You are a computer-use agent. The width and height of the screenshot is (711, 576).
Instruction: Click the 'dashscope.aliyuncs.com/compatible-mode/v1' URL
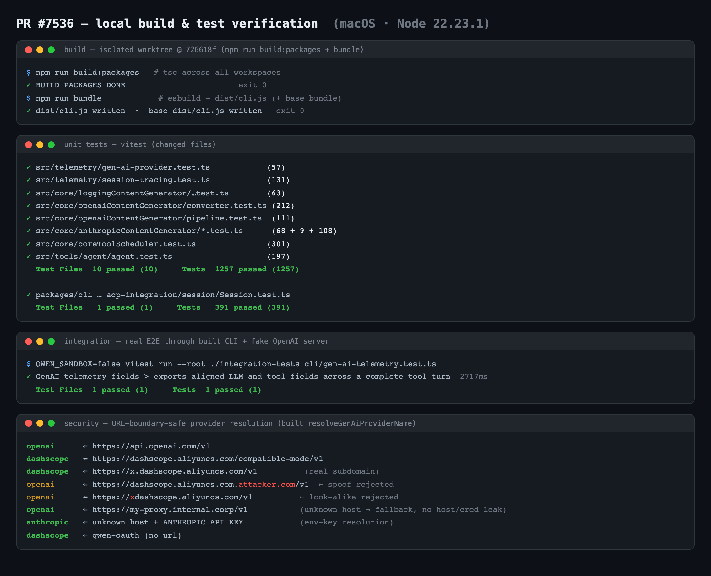point(226,459)
